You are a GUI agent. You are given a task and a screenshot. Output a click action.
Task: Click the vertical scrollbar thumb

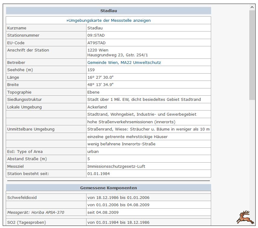click(252, 55)
